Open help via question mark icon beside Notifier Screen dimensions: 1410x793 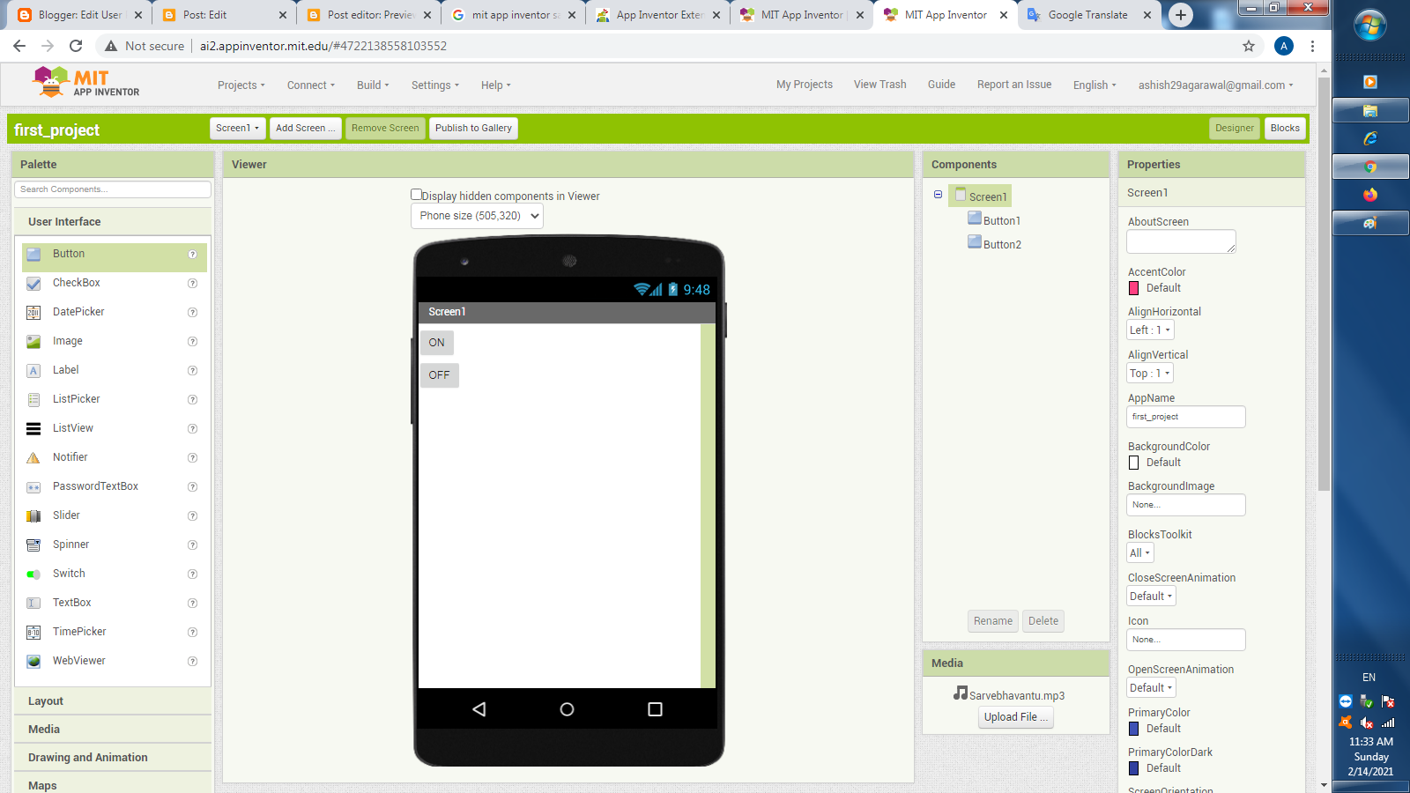click(x=192, y=457)
